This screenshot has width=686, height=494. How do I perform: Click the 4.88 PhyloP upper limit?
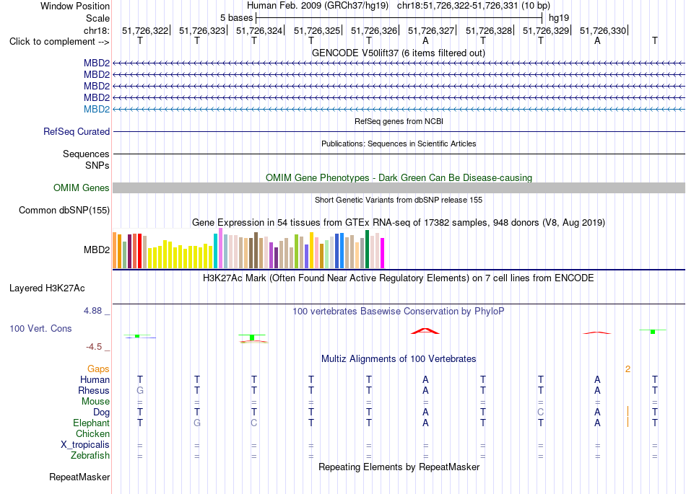(92, 311)
